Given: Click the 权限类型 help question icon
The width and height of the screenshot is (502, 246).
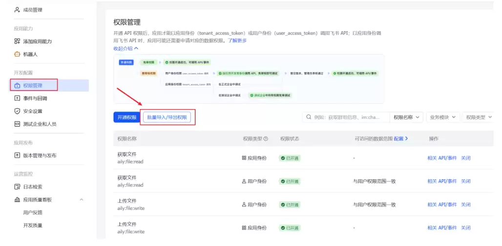Looking at the screenshot, I should pyautogui.click(x=266, y=139).
